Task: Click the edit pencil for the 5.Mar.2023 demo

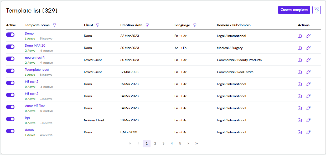Action: tap(309, 132)
